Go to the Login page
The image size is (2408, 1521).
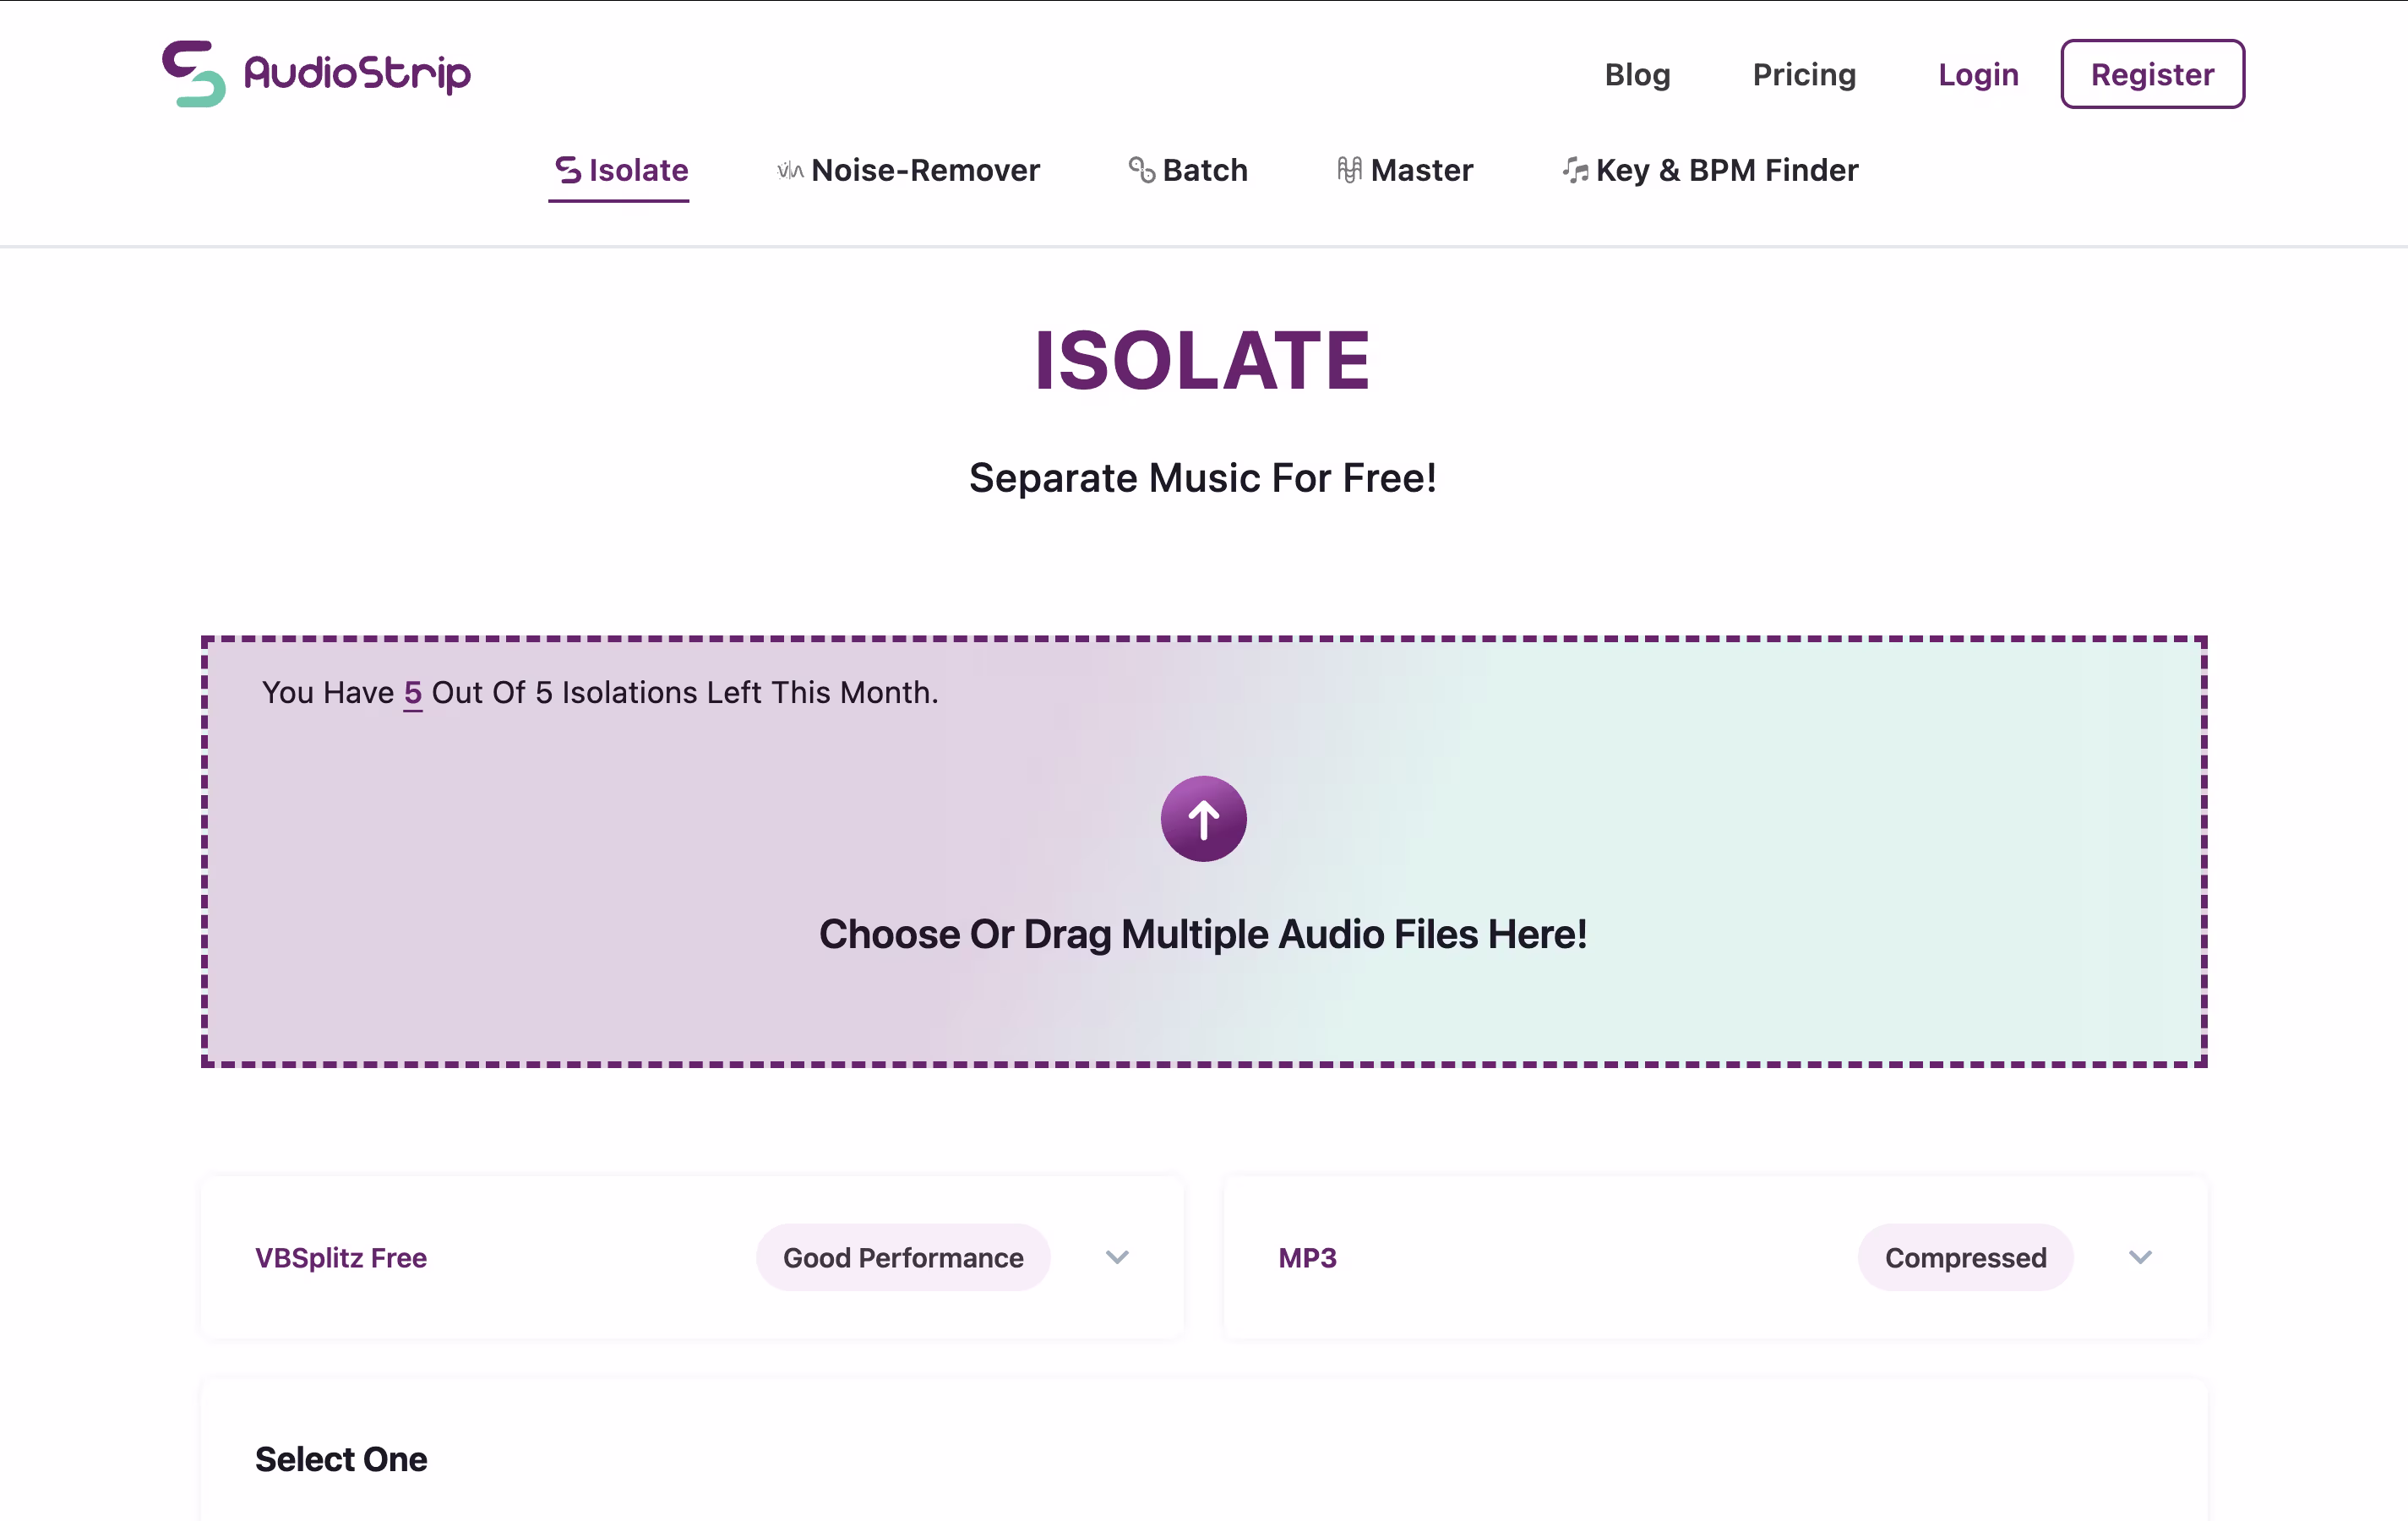click(x=1978, y=74)
